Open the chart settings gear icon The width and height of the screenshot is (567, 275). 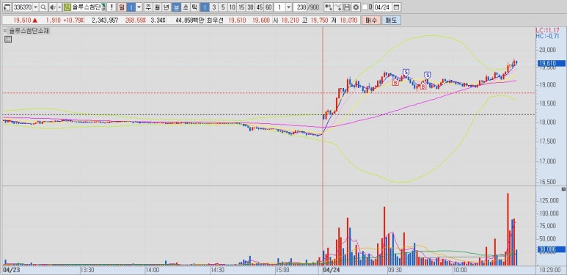point(356,7)
